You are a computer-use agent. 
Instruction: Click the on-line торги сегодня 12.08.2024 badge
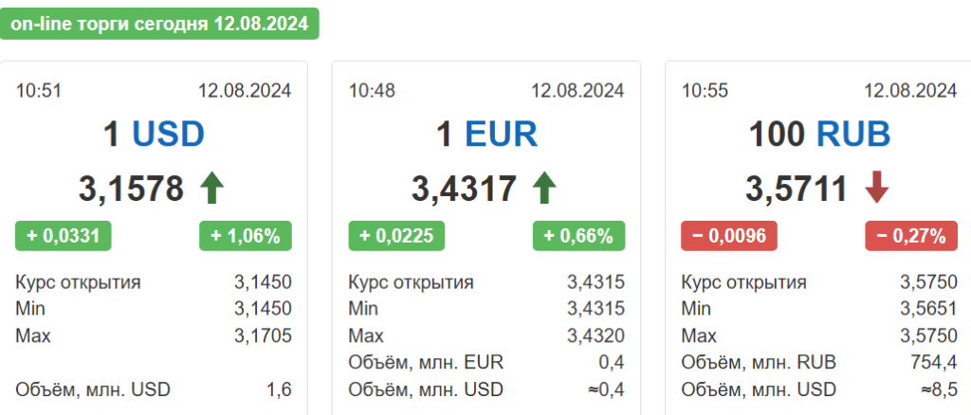[x=159, y=24]
